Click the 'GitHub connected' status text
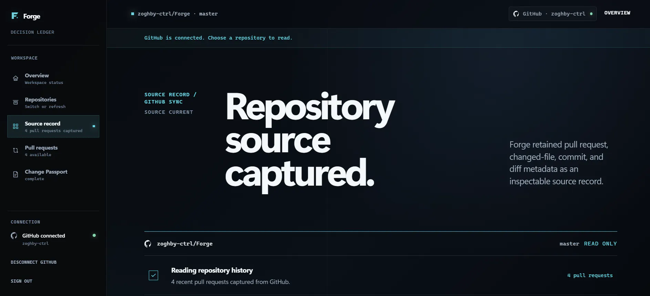Screen dimensions: 650x296 tap(44, 235)
